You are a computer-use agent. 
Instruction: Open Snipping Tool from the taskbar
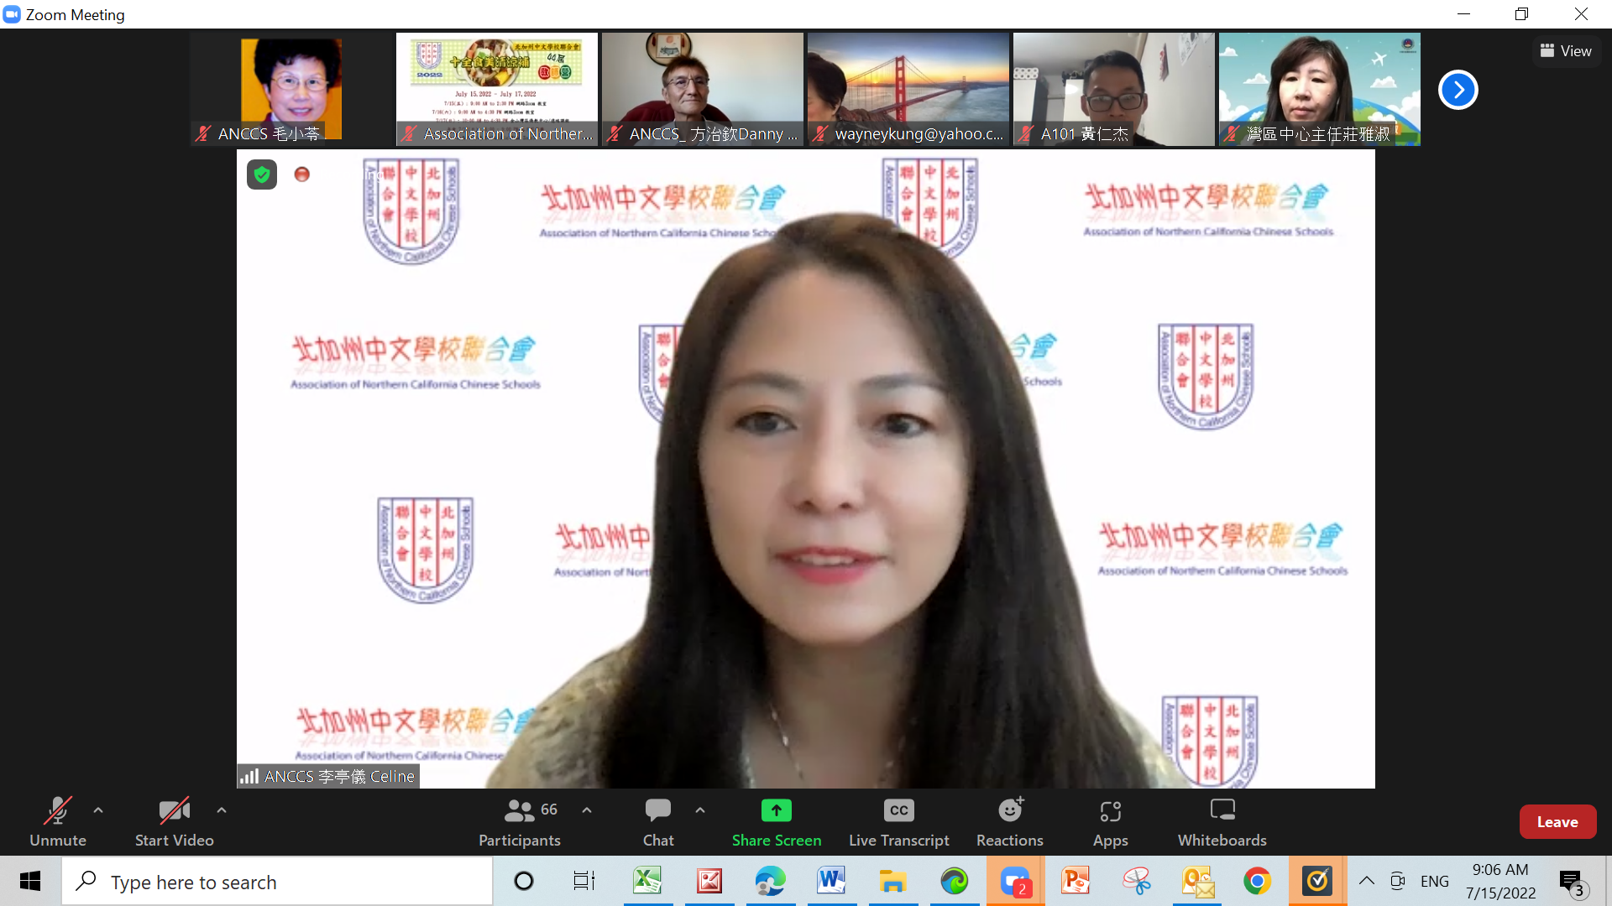point(1137,881)
